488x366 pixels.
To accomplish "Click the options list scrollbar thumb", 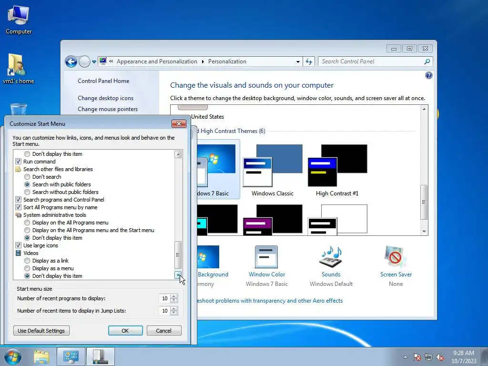I will point(178,254).
